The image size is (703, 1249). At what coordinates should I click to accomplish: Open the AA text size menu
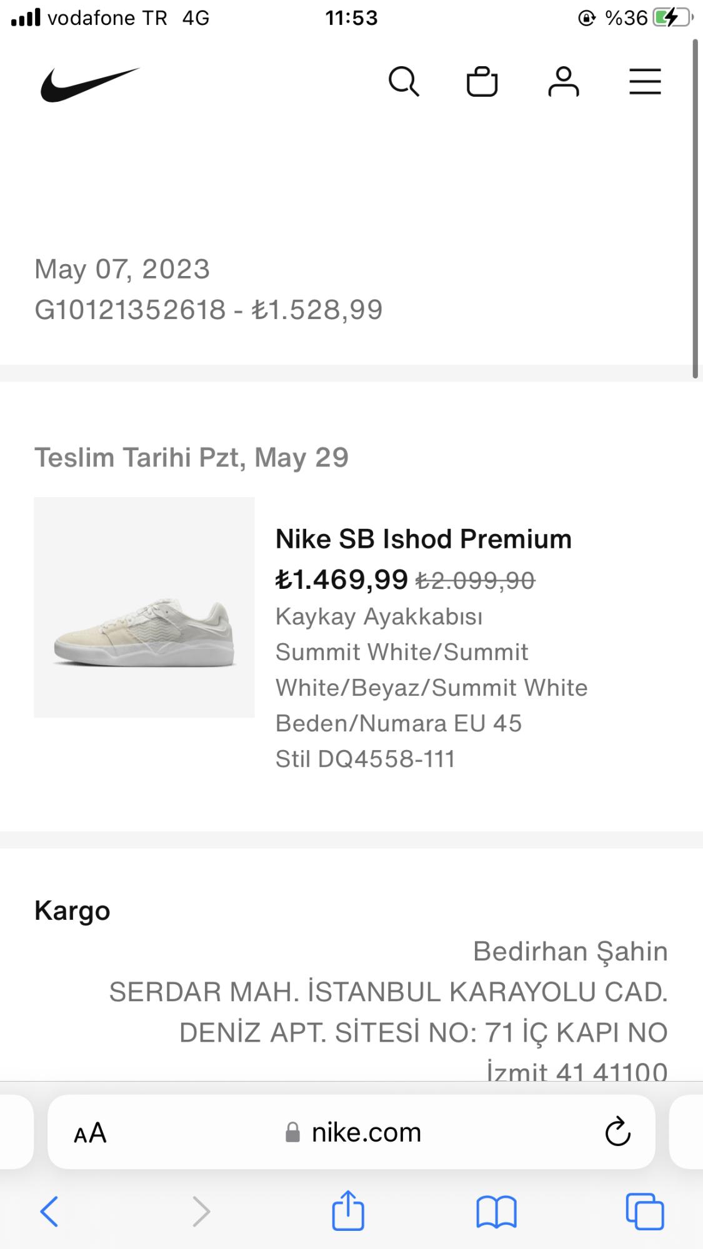pos(90,1133)
